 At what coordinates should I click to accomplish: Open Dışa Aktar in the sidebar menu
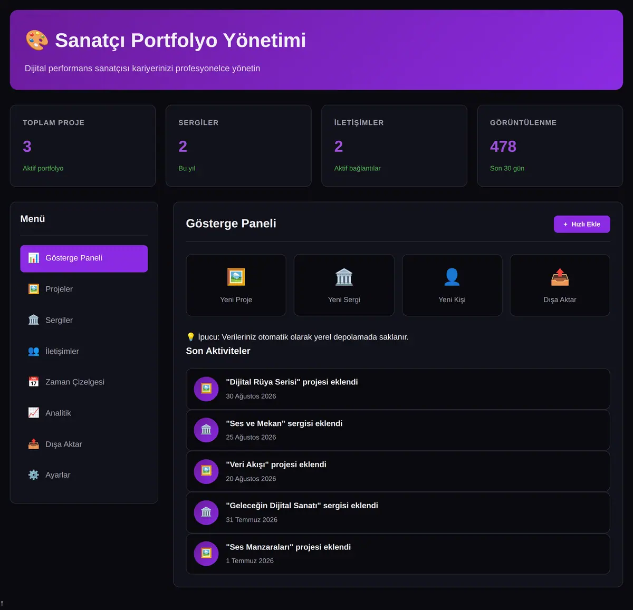coord(84,444)
